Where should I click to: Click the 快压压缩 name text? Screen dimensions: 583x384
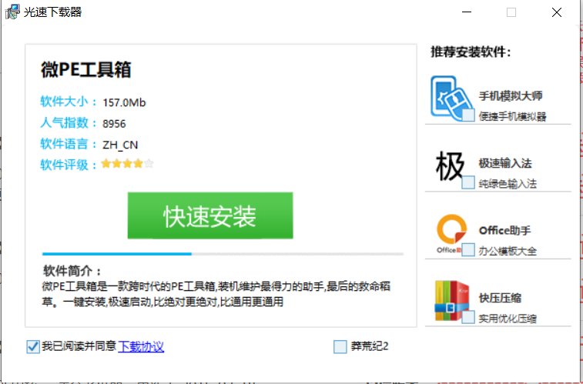point(500,298)
